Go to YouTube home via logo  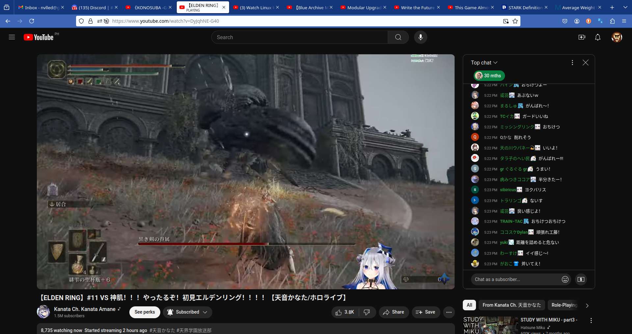pos(39,37)
